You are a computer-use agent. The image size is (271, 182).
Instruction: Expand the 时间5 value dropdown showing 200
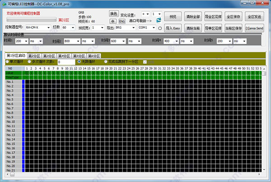click(x=230, y=41)
